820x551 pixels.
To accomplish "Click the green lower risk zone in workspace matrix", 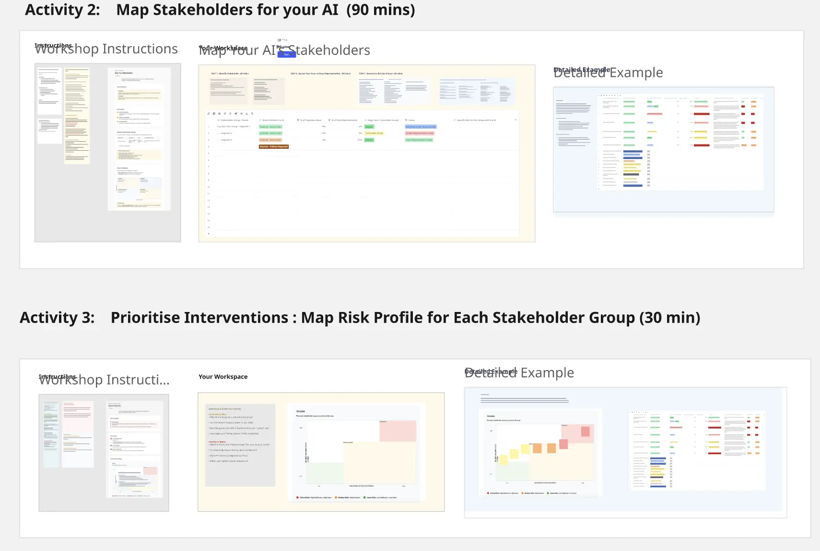I will click(x=325, y=473).
